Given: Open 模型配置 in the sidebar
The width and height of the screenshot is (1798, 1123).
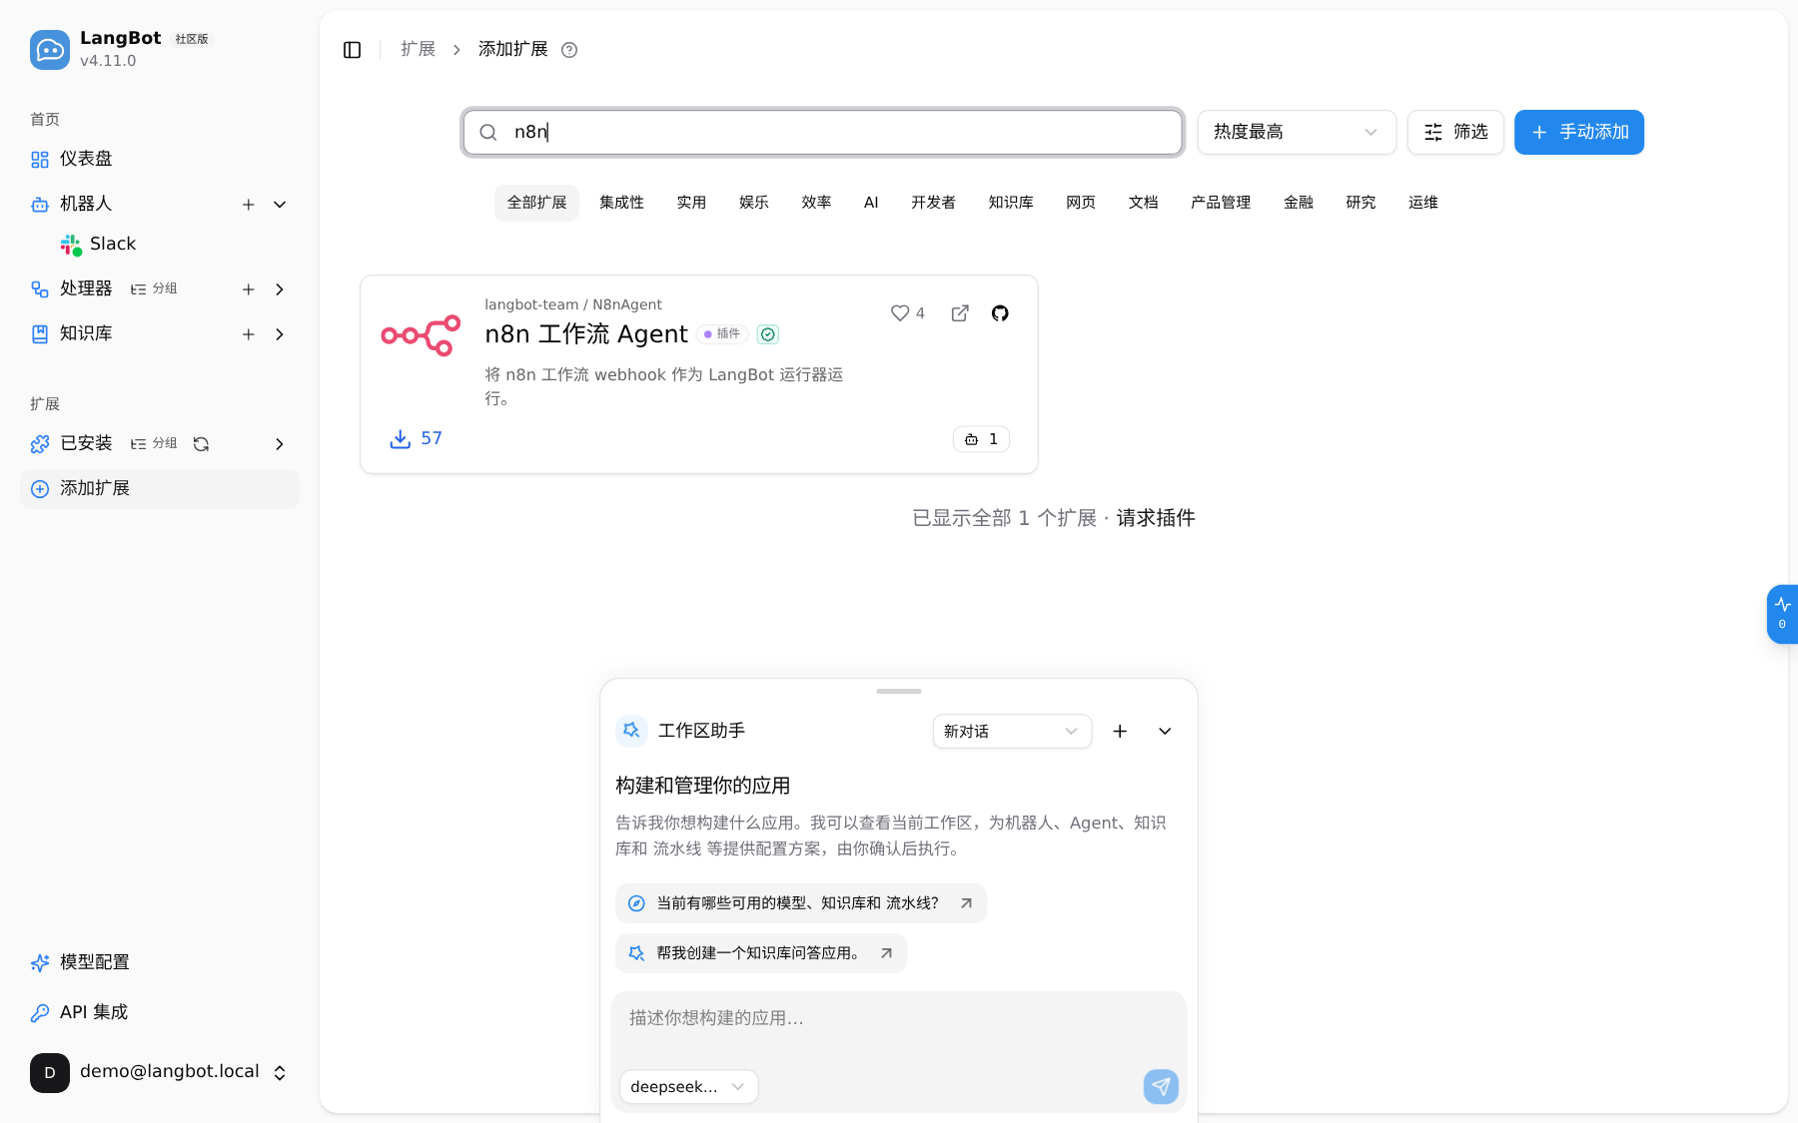Looking at the screenshot, I should tap(160, 962).
